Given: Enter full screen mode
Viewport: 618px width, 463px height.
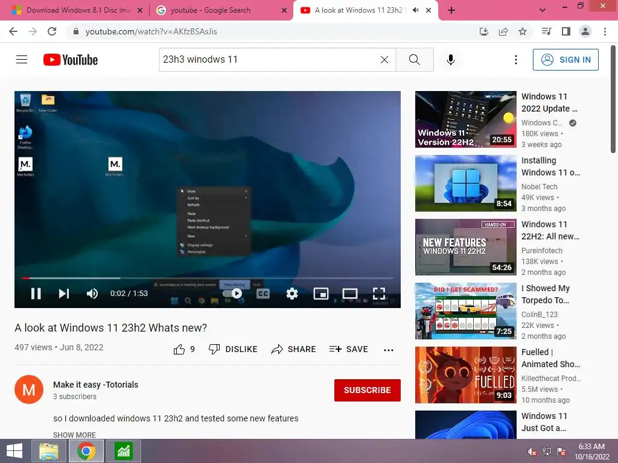Looking at the screenshot, I should click(x=379, y=294).
